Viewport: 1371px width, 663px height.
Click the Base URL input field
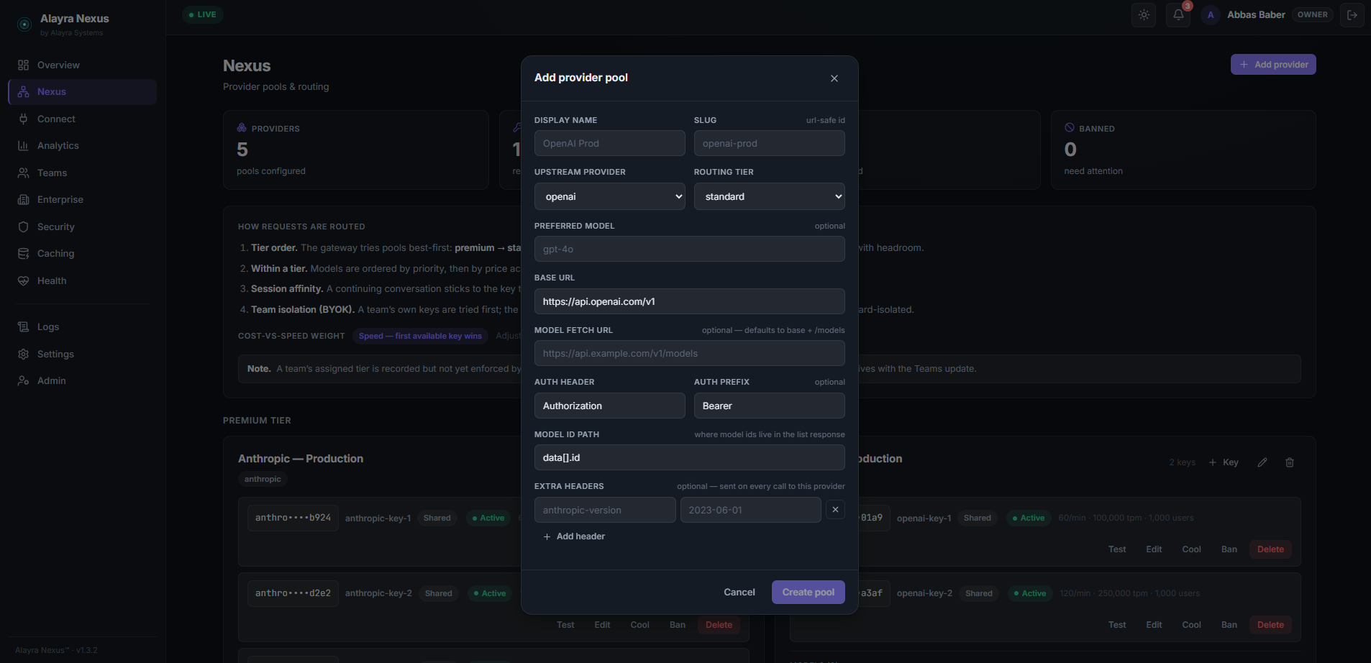(690, 301)
